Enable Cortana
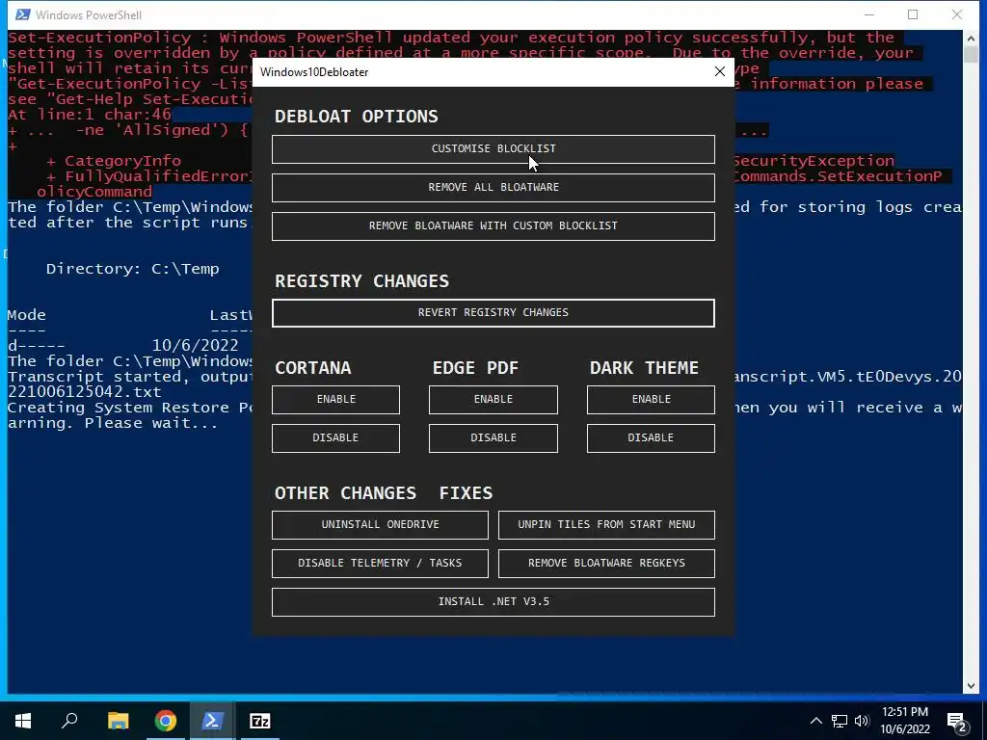Screen dimensions: 987x740 click(335, 400)
